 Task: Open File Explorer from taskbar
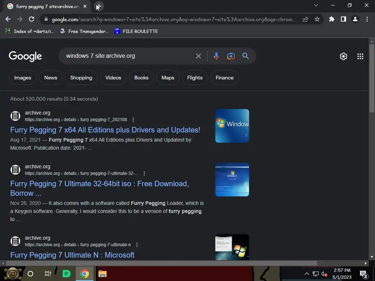pyautogui.click(x=103, y=274)
